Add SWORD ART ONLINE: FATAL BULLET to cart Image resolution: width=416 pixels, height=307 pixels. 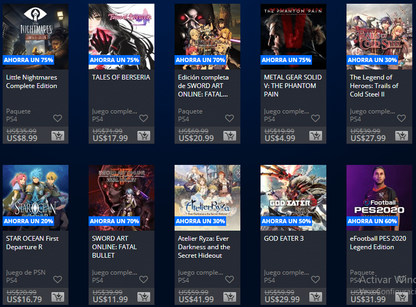pyautogui.click(x=144, y=297)
